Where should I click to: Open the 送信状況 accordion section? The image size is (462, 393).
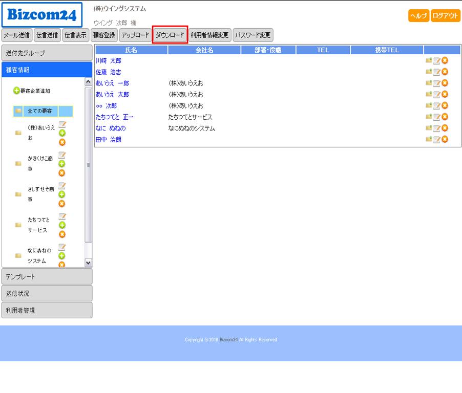point(47,293)
